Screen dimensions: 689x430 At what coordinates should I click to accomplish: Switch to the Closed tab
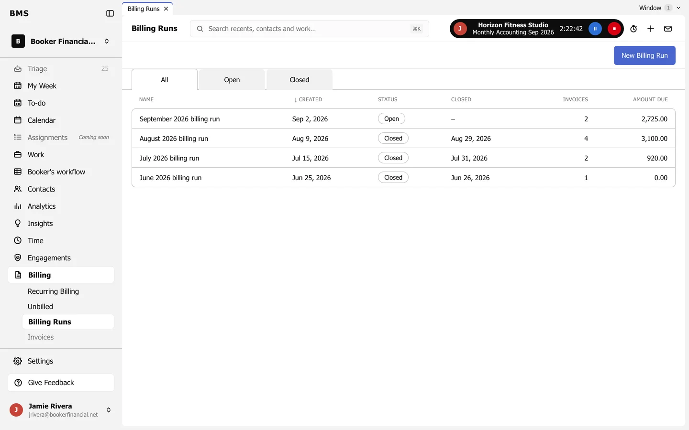click(300, 80)
